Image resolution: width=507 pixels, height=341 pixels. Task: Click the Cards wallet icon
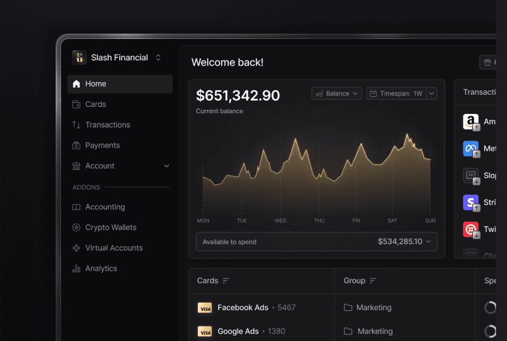coord(76,104)
